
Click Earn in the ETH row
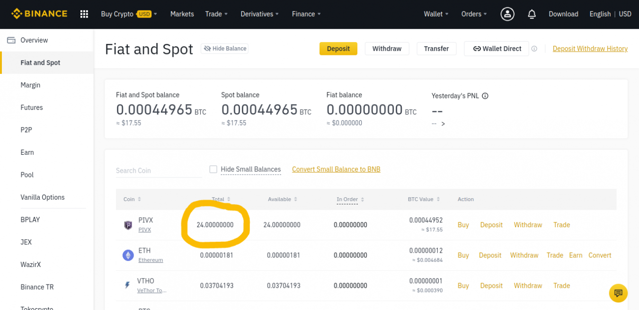pyautogui.click(x=576, y=255)
